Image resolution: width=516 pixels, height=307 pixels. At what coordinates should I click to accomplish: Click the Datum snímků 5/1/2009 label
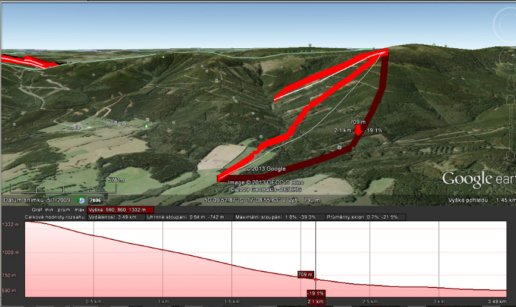pyautogui.click(x=37, y=200)
